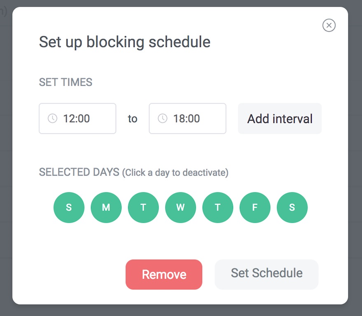
Task: Turn off Thursday in selected days
Action: [218, 207]
